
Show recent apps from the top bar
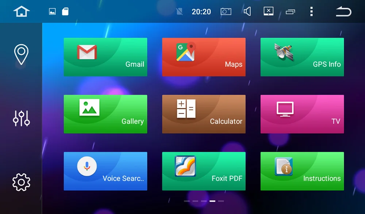click(290, 11)
